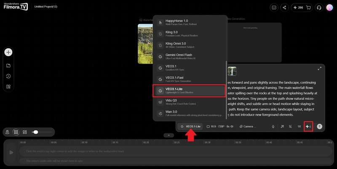
Task: Open the headset support icon
Action: point(319,8)
